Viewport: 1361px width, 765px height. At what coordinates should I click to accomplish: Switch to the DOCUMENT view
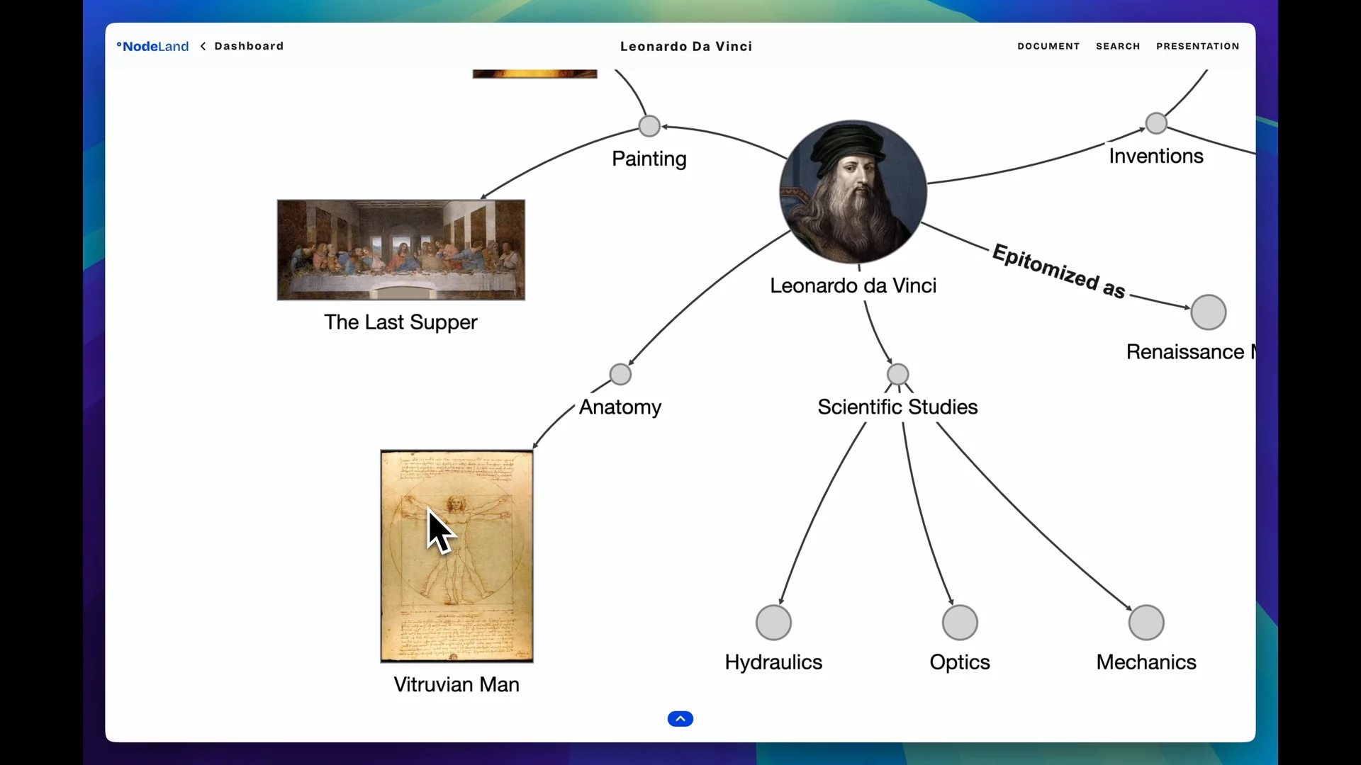pos(1048,46)
